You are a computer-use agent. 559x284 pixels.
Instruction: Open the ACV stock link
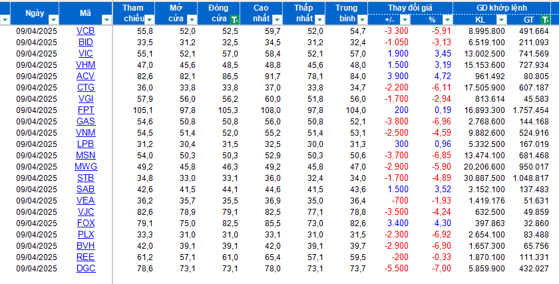(86, 76)
